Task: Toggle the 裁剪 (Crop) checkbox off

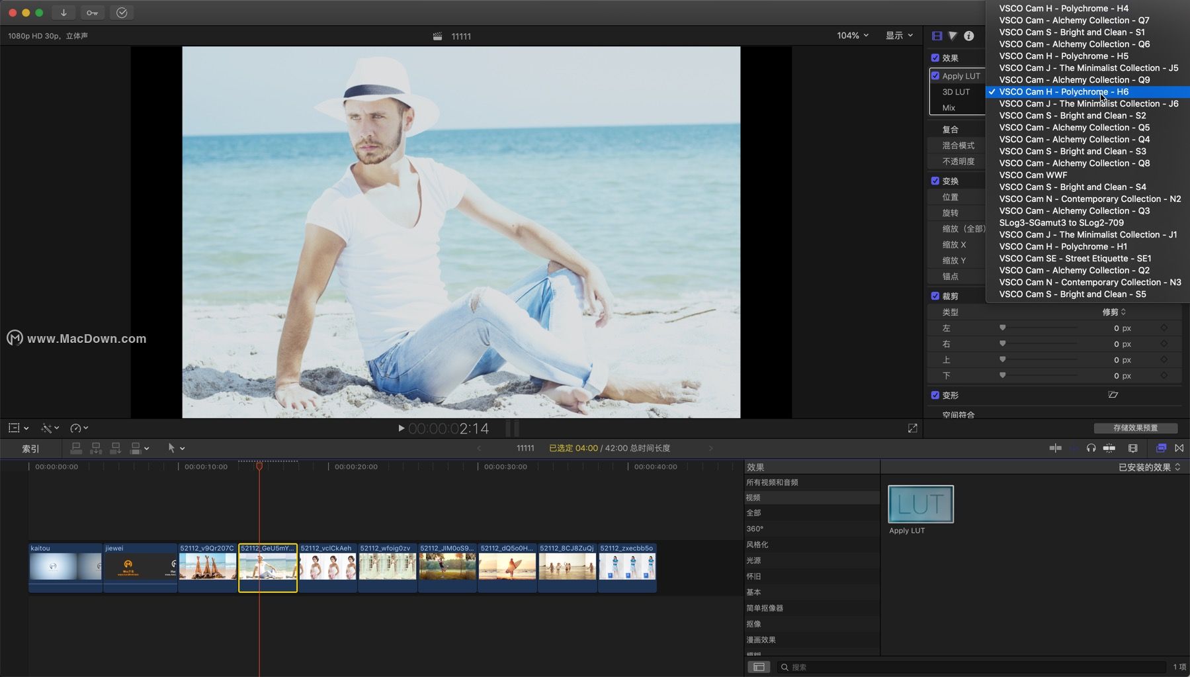Action: click(x=936, y=296)
